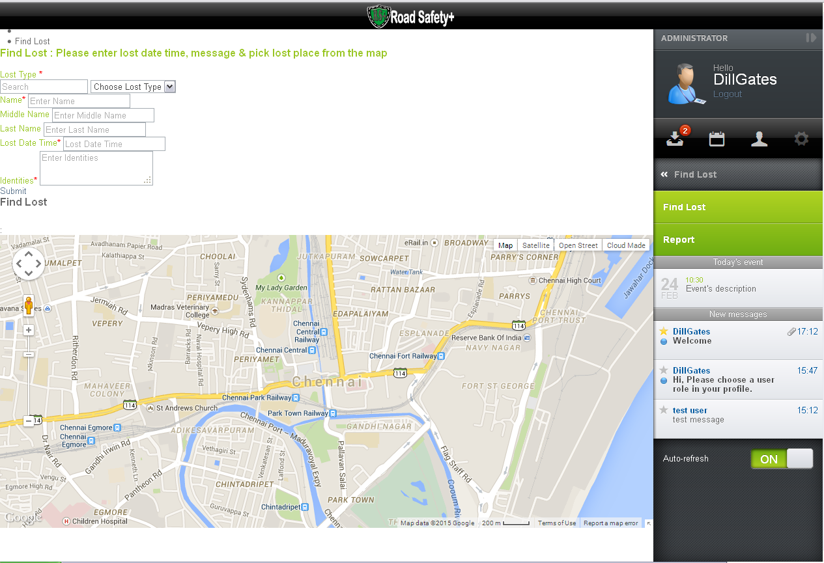Click the DillGates username heading
824x563 pixels.
click(745, 79)
